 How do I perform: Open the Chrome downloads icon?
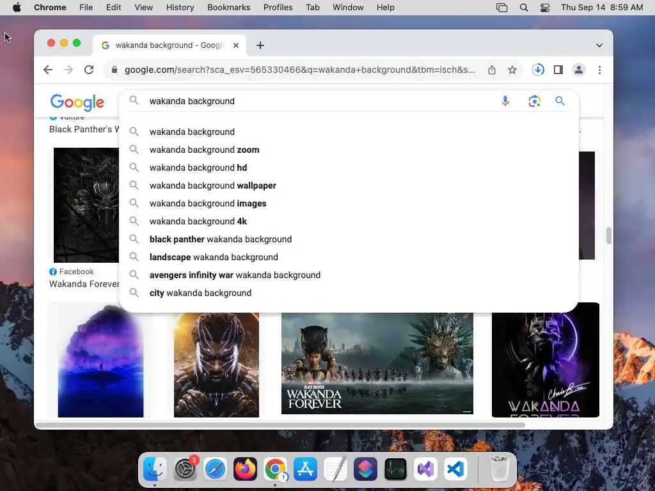[x=538, y=70]
